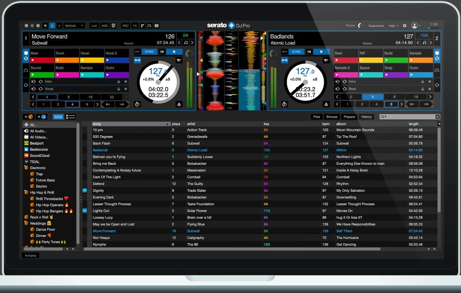
Task: Unlock the Intro loop on deck 1
Action: pyautogui.click(x=119, y=81)
